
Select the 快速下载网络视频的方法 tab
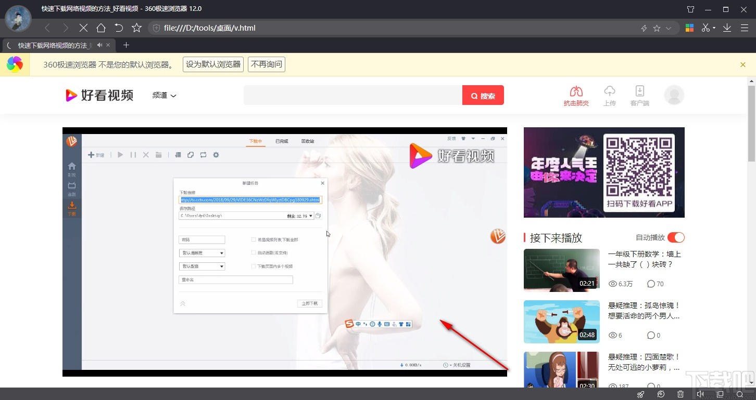point(55,46)
